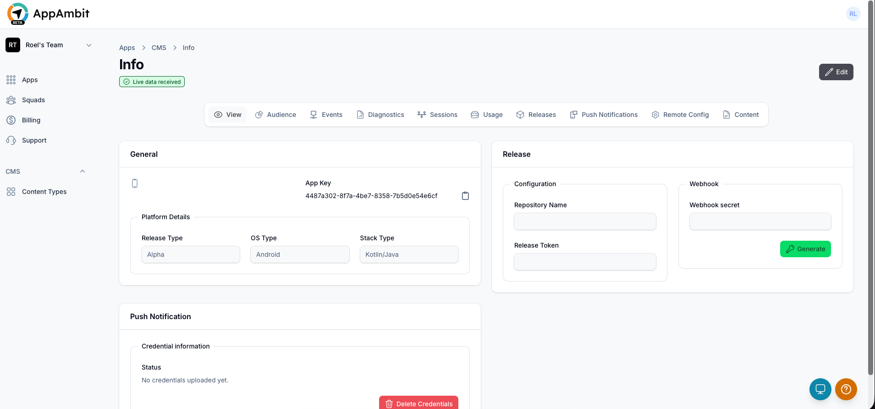This screenshot has height=409, width=875.
Task: Open the orange help question icon
Action: tap(846, 389)
